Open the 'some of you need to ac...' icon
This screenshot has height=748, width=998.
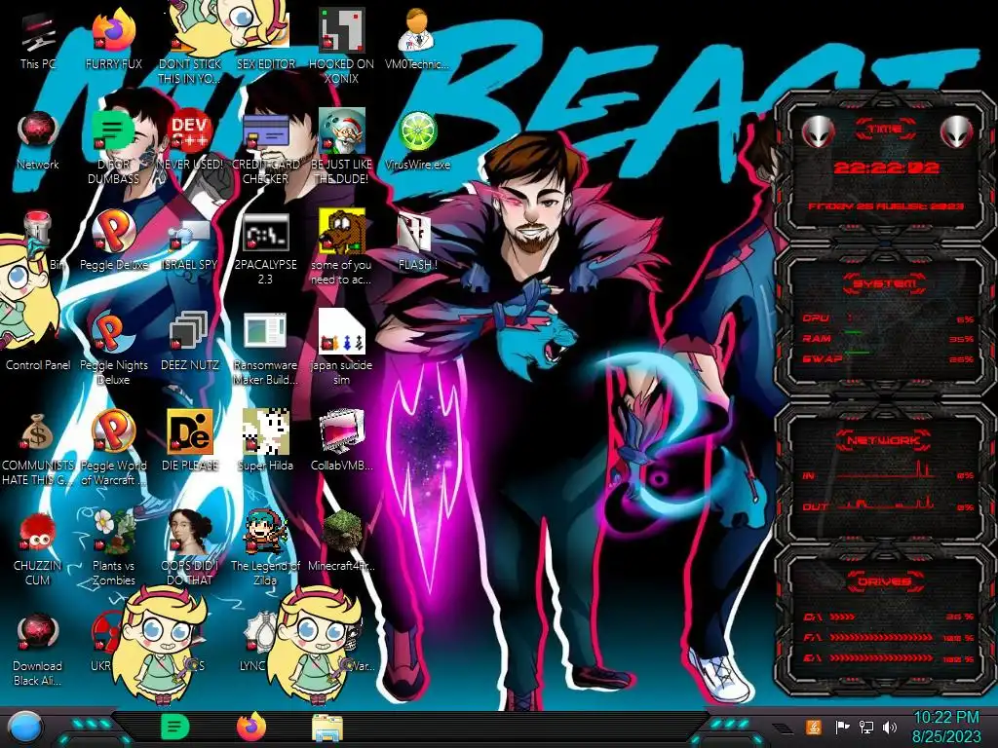point(341,232)
